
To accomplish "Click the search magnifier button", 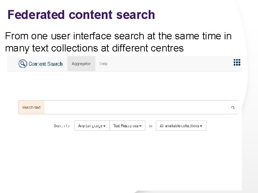I will (233, 108).
